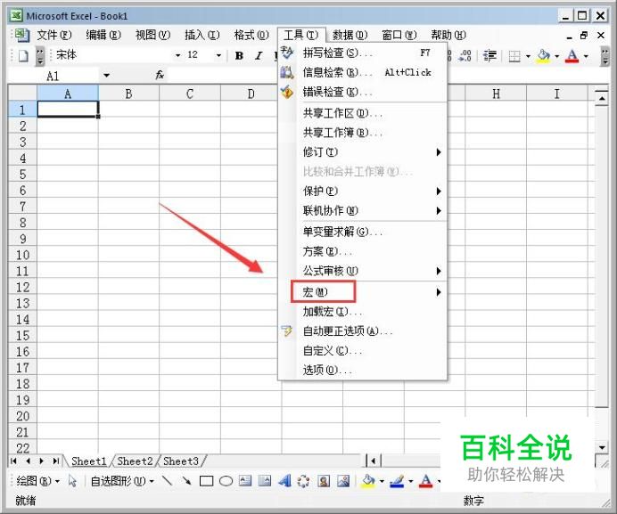
Task: Switch to the Sheet1 tab
Action: pos(89,461)
